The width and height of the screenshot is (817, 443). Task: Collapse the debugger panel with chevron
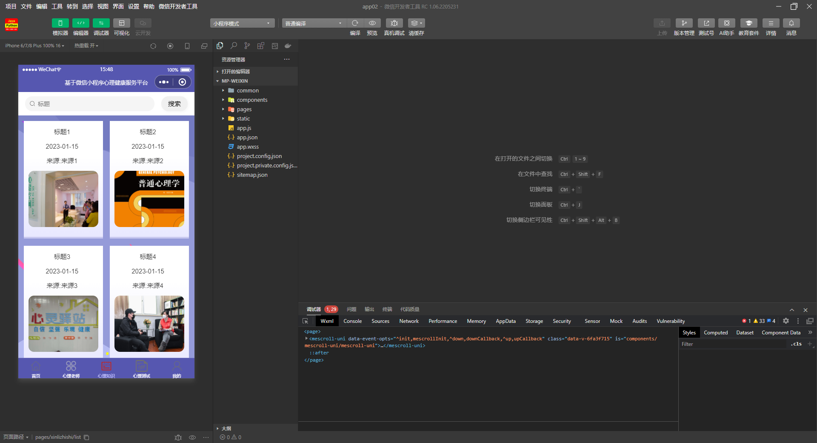[x=792, y=310]
